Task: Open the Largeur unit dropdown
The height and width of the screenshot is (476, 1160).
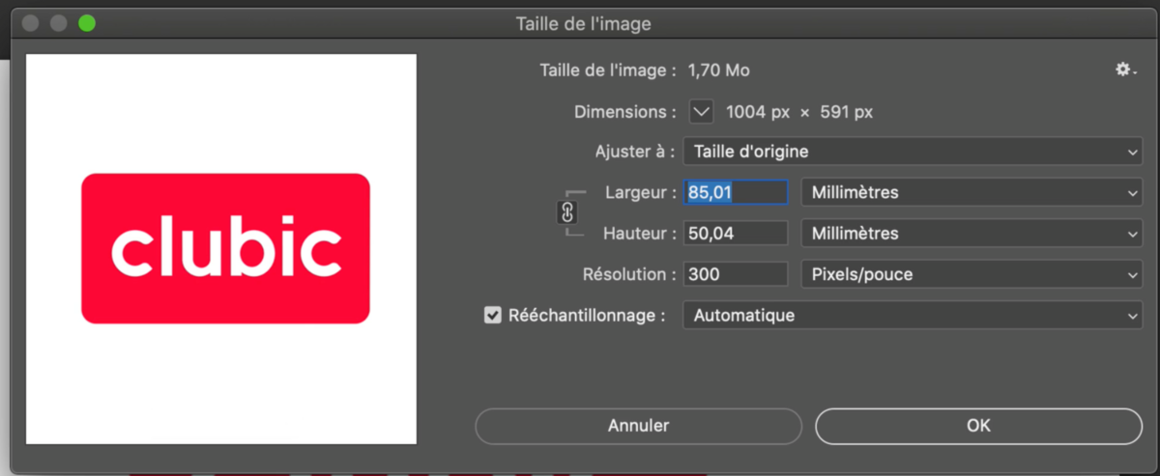Action: coord(971,193)
